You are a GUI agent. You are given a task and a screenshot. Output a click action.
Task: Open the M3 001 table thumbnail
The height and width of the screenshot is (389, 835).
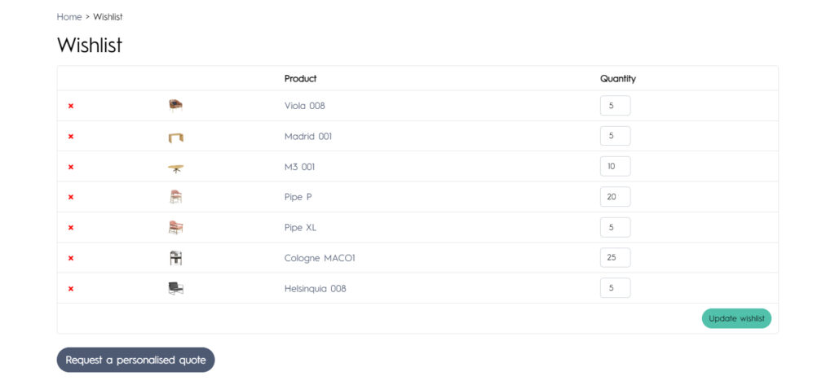pyautogui.click(x=175, y=168)
